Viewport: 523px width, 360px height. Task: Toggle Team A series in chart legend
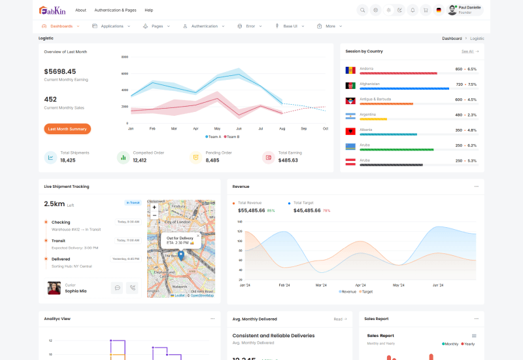click(213, 137)
